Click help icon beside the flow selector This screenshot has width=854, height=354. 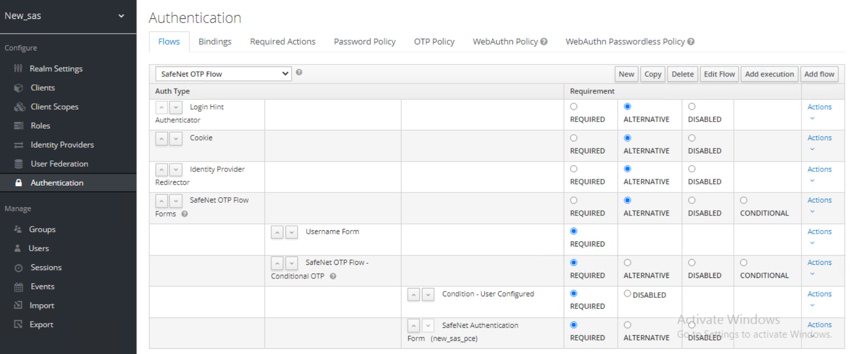point(299,72)
